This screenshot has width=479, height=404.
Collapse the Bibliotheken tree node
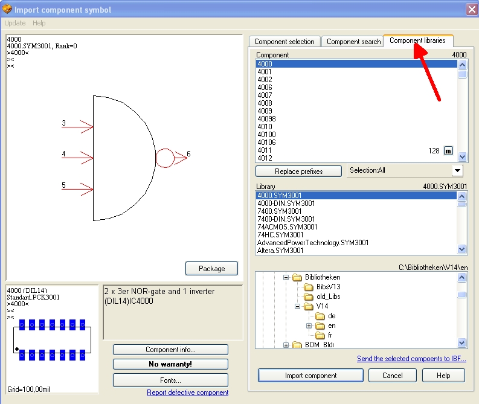point(285,278)
